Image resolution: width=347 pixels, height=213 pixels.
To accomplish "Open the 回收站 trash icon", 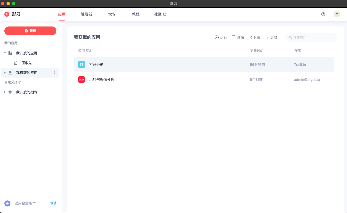I will pos(16,63).
